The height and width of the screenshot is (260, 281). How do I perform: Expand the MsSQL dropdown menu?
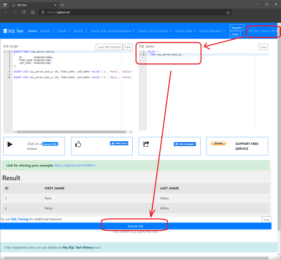pyautogui.click(x=80, y=31)
